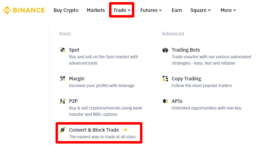The width and height of the screenshot is (256, 146).
Task: Open the Spot trading link
Action: (74, 50)
